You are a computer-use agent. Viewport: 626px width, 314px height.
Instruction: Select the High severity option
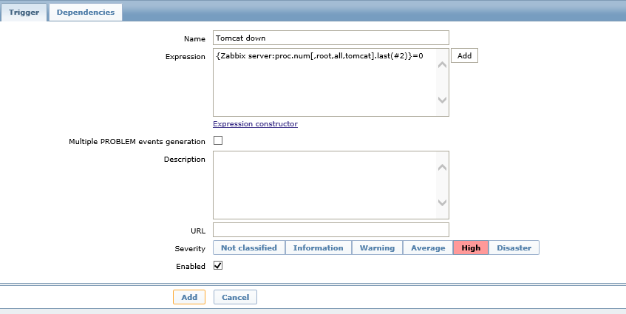click(471, 248)
